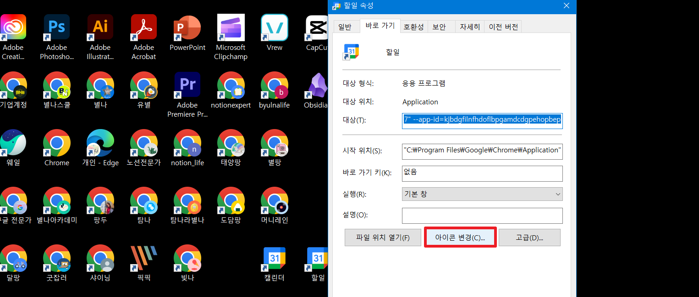The width and height of the screenshot is (699, 297).
Task: Click the 고급 advanced button
Action: [529, 237]
